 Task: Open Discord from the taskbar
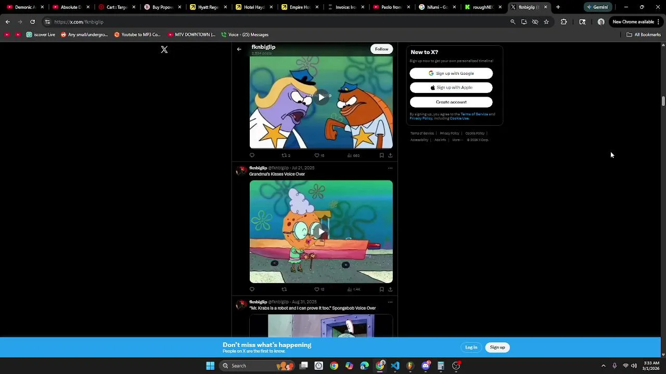point(426,366)
